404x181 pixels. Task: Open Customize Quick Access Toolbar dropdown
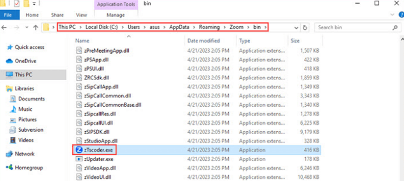pyautogui.click(x=34, y=4)
